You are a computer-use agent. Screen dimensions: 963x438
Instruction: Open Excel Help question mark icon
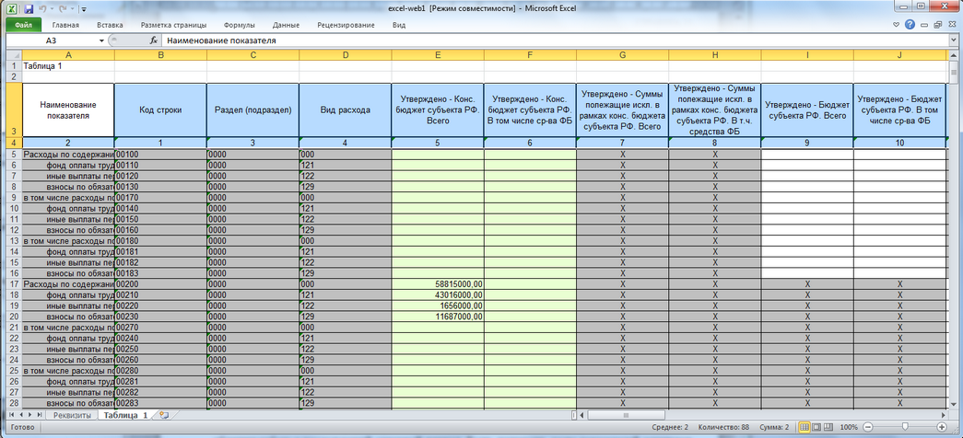(x=910, y=25)
